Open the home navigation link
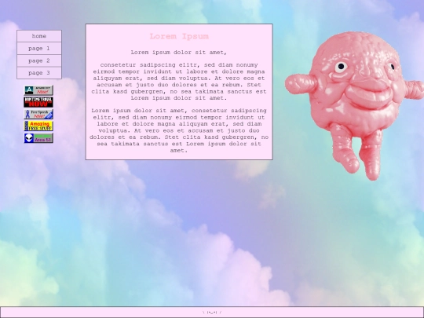The image size is (424, 318). [39, 36]
